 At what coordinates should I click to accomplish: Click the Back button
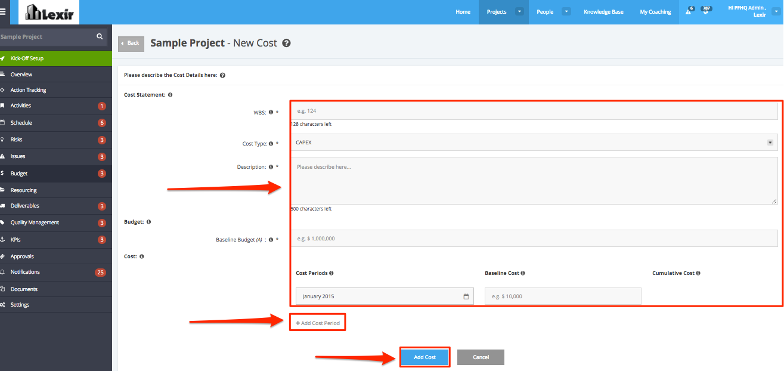point(131,44)
